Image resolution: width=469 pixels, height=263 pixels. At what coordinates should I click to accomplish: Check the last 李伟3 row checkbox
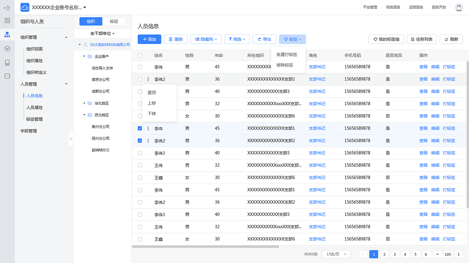[140, 214]
